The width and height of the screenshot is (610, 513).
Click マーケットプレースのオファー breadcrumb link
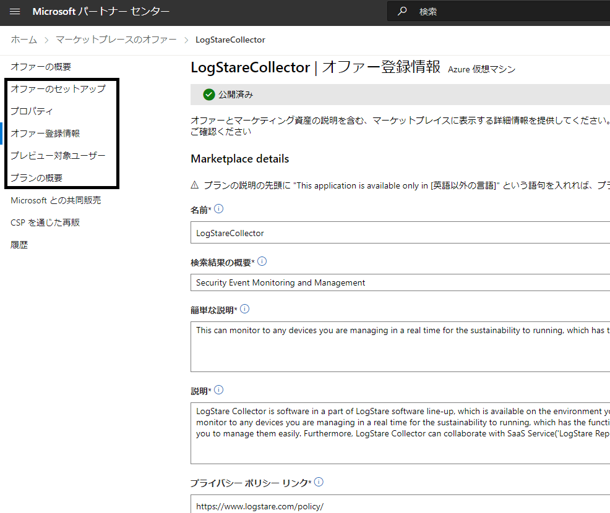click(116, 40)
